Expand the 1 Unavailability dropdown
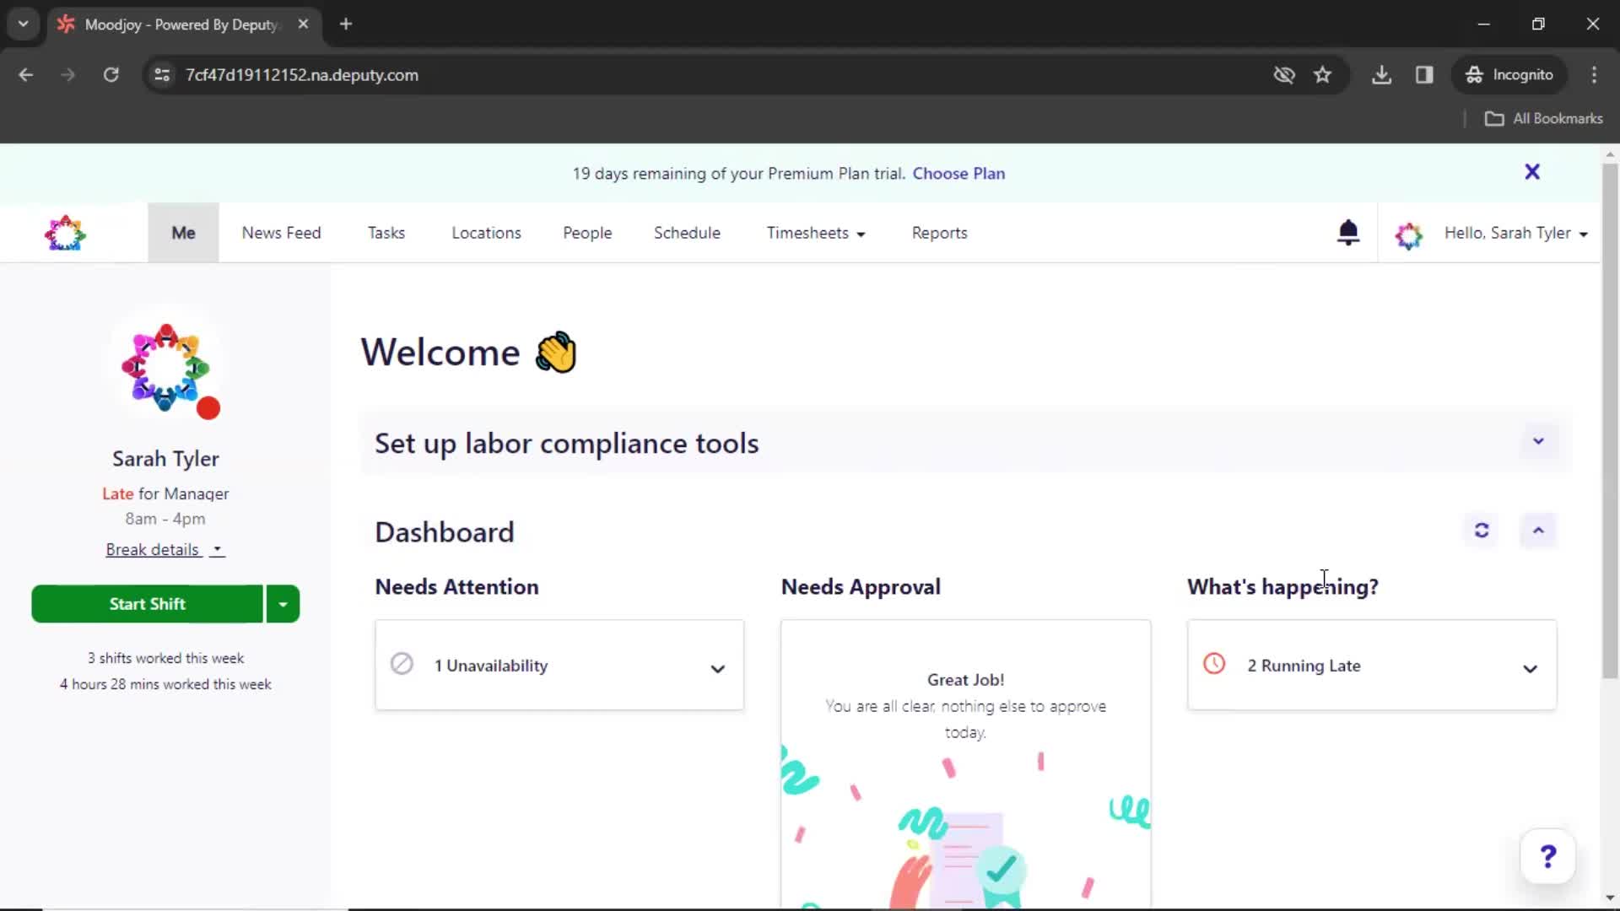Image resolution: width=1620 pixels, height=911 pixels. 718,666
